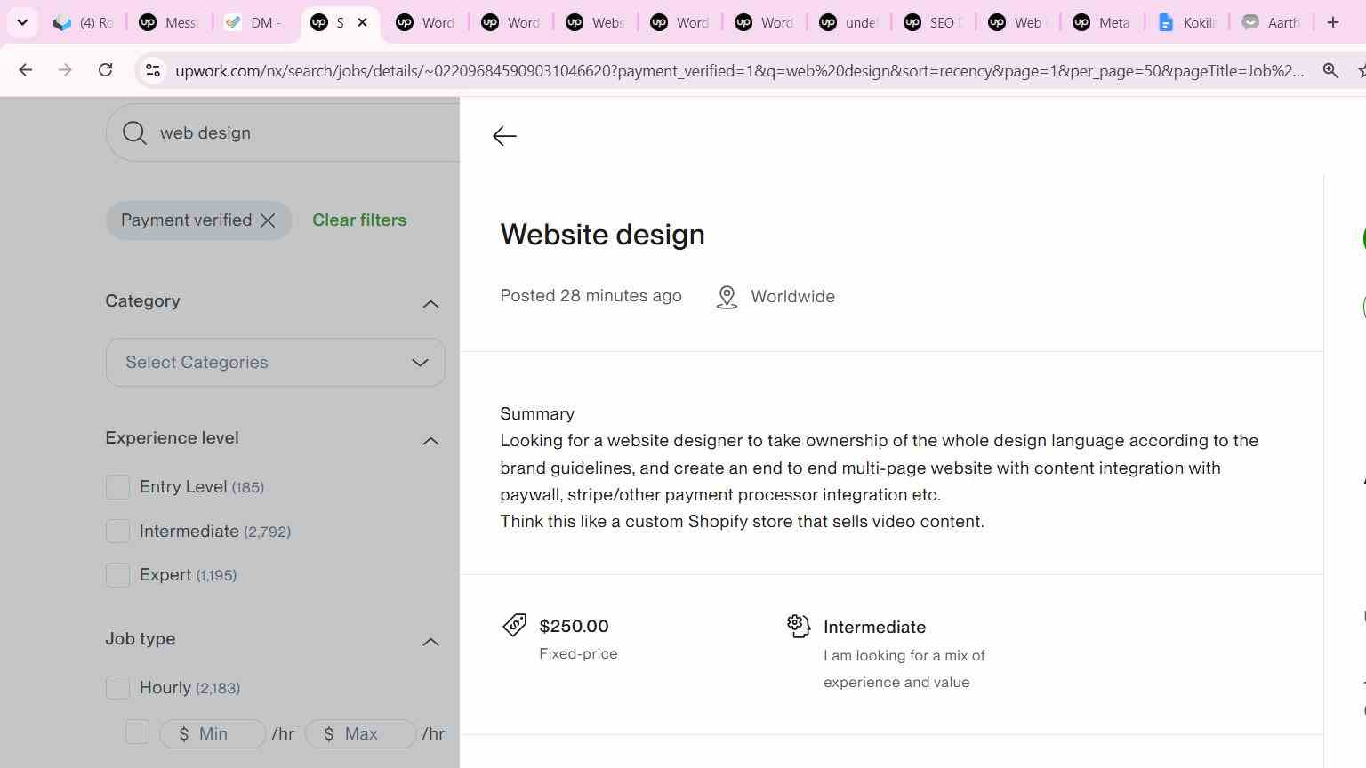Screen dimensions: 1366x768
Task: Click the Clear filters link
Action: pos(359,220)
